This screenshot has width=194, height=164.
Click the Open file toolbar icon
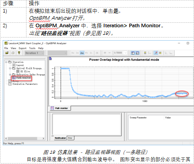coord(7,53)
